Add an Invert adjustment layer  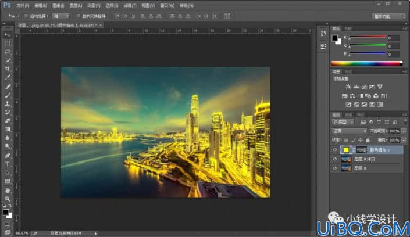(x=348, y=105)
